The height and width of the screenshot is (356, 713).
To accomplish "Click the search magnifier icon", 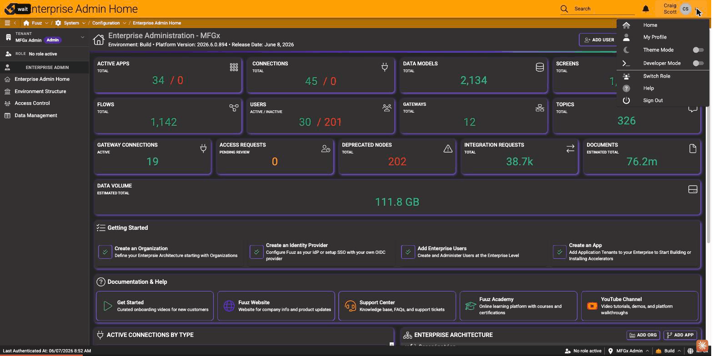I will click(564, 9).
